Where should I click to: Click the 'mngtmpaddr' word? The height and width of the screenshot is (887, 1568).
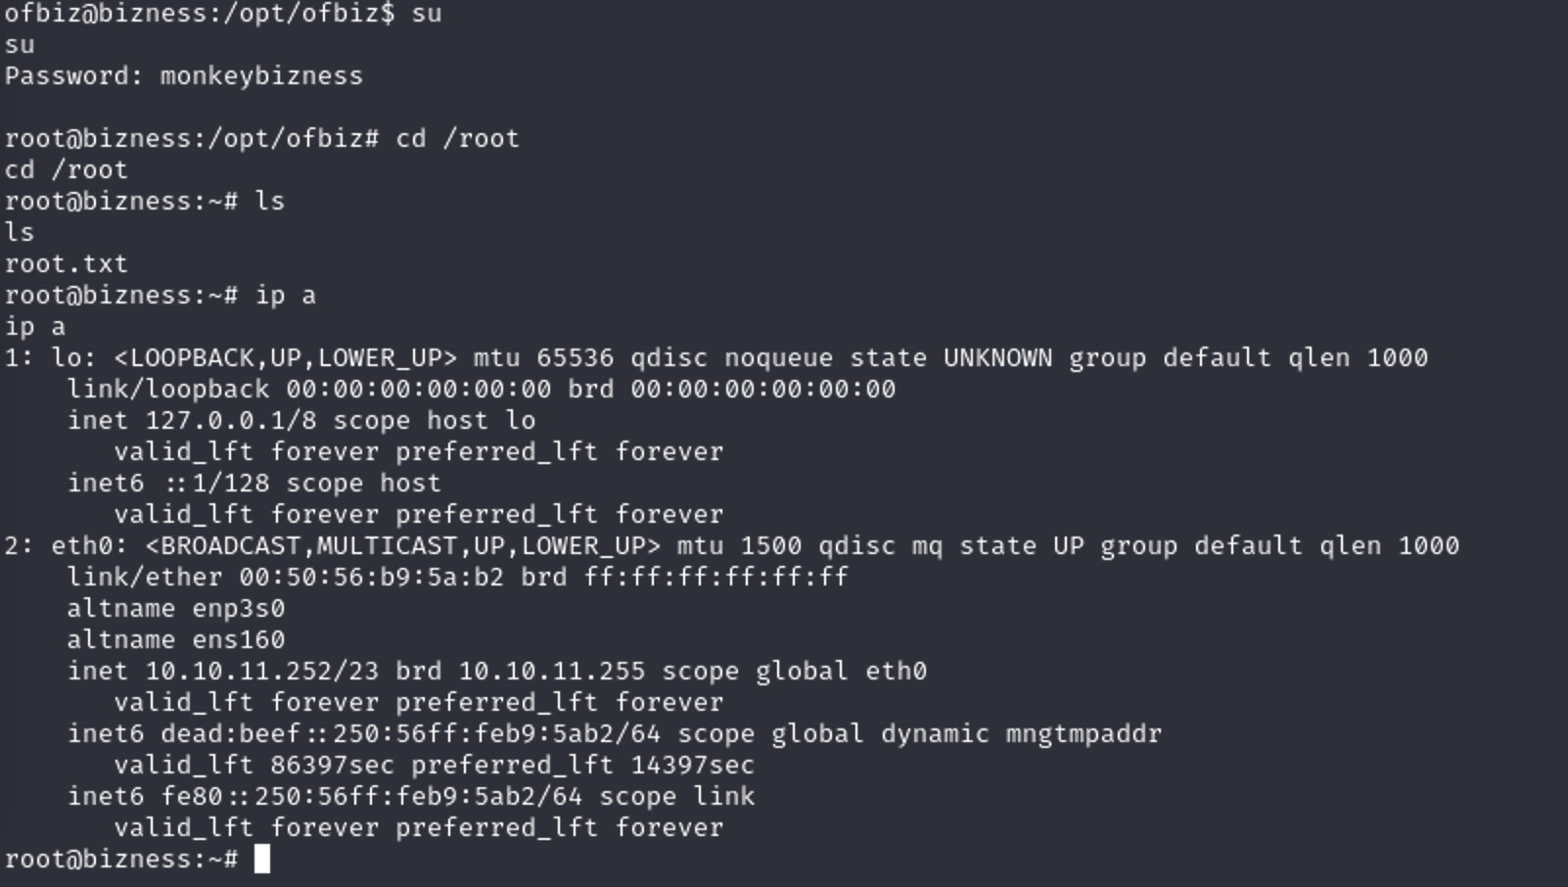(x=1084, y=734)
